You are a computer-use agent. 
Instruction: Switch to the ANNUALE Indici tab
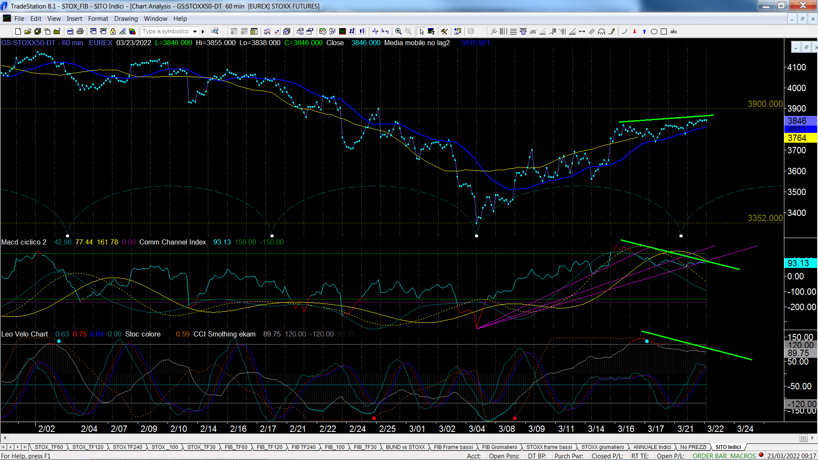[652, 447]
